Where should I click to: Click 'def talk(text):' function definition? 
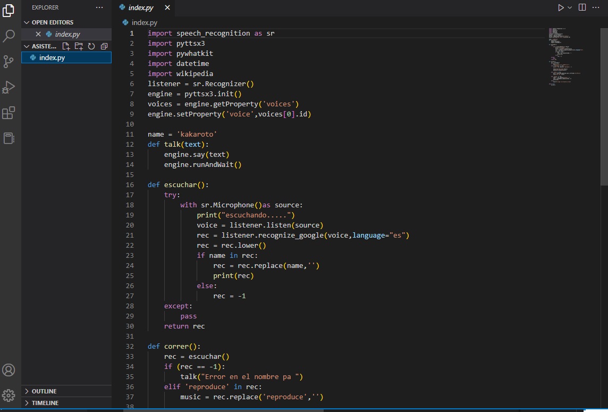(178, 144)
